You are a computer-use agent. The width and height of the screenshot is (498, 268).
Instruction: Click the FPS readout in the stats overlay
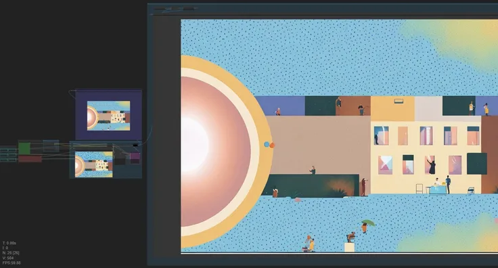click(12, 263)
